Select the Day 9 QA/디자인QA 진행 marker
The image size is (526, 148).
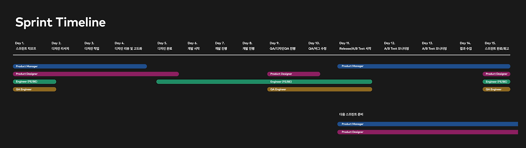pyautogui.click(x=283, y=46)
